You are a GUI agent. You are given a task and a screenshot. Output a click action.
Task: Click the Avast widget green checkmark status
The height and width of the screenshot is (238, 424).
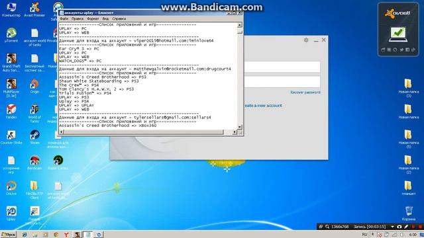(x=398, y=34)
